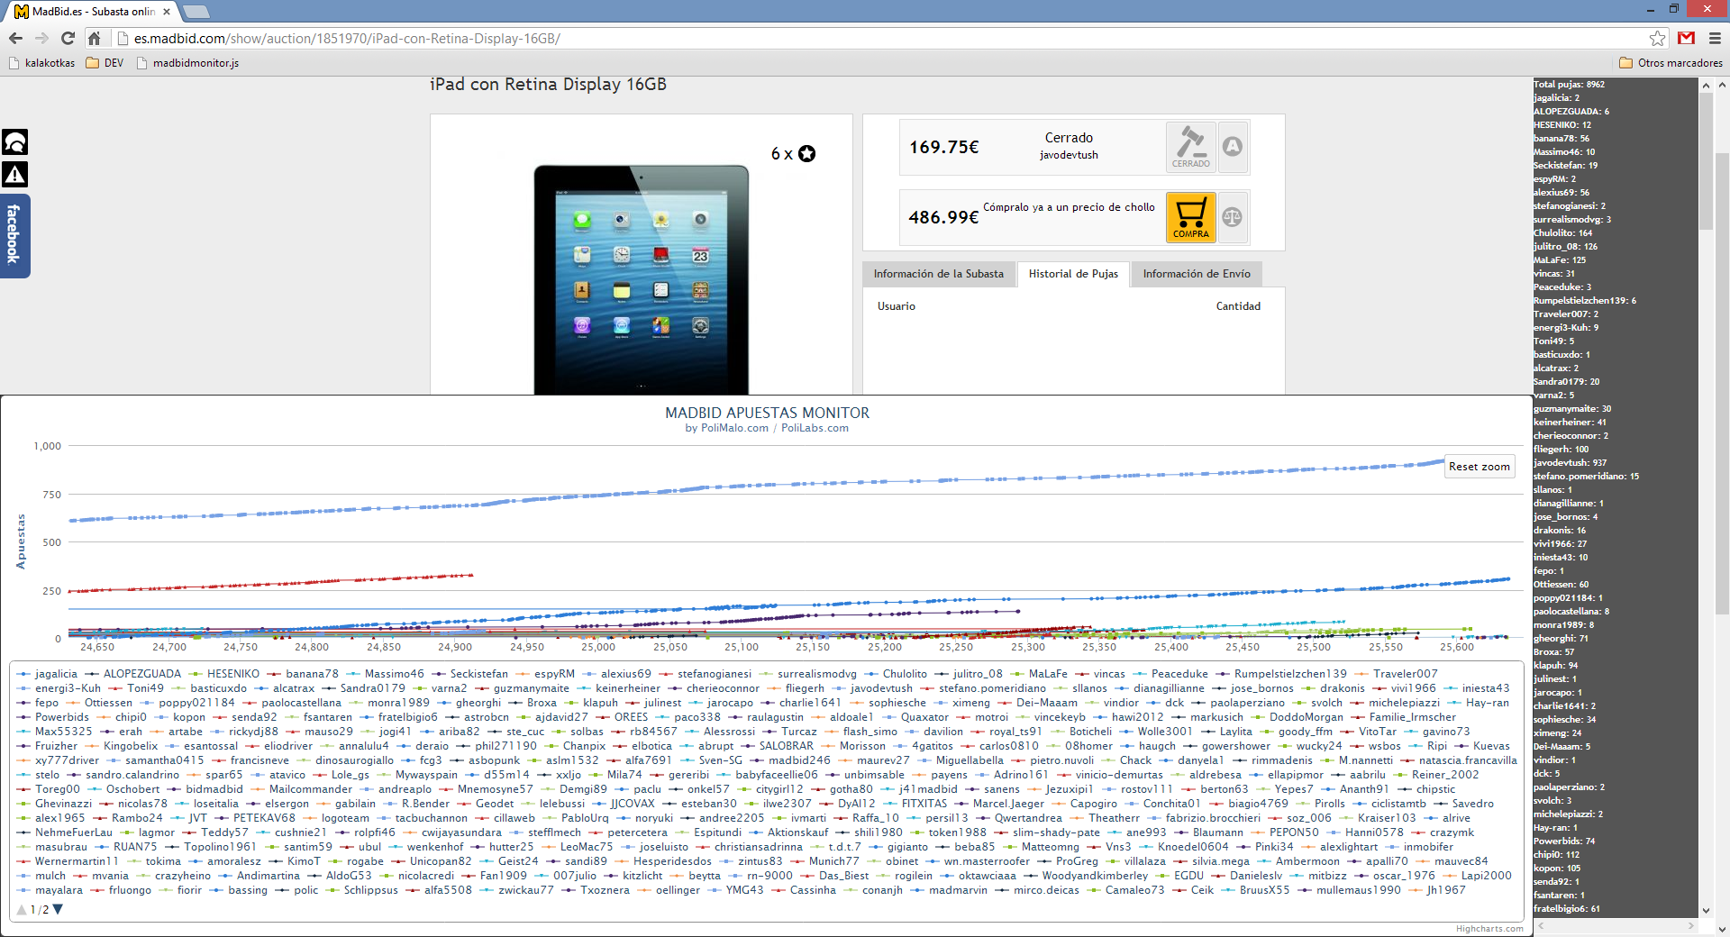Click winner name javodevtush under Cerrado

coord(1069,155)
